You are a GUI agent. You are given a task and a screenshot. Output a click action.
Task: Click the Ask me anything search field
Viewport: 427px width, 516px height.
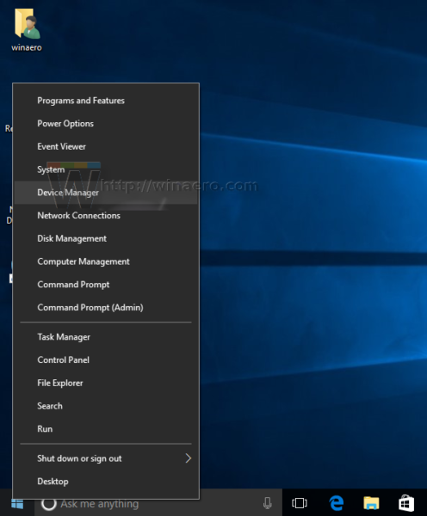point(158,504)
